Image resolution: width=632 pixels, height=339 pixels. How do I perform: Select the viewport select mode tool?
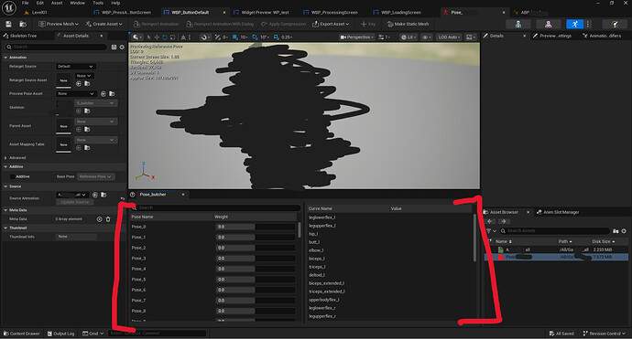coord(148,37)
